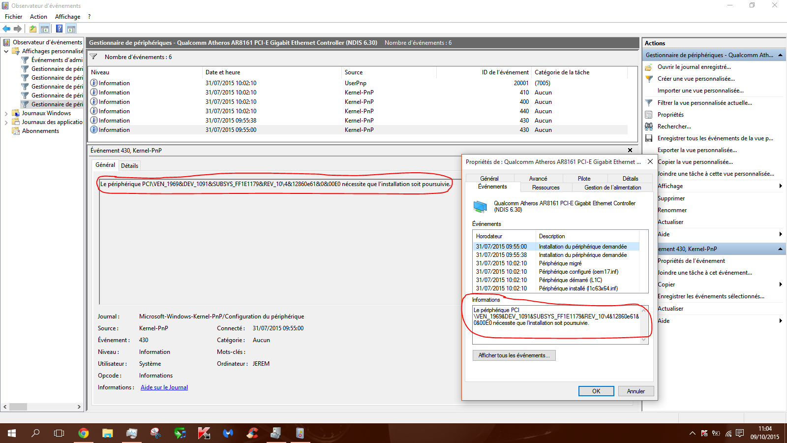Click the filter funnel icon beside Nombre d'événements
Screen dimensions: 787x443
(x=93, y=57)
